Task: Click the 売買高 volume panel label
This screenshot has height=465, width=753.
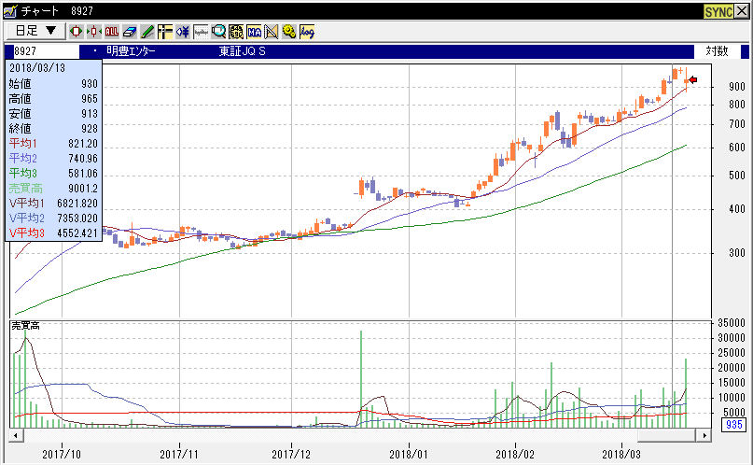Action: click(25, 325)
